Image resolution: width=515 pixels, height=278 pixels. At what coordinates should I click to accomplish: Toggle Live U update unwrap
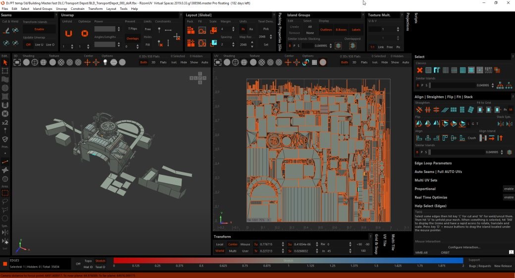coord(39,45)
